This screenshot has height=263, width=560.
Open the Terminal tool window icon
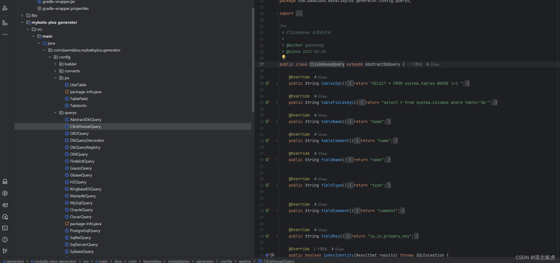5,228
